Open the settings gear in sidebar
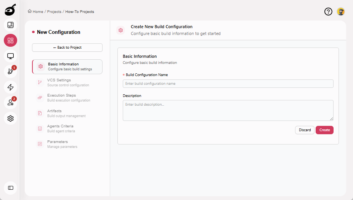This screenshot has width=353, height=200. [x=11, y=118]
